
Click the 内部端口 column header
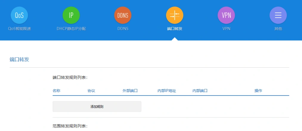click(x=200, y=91)
